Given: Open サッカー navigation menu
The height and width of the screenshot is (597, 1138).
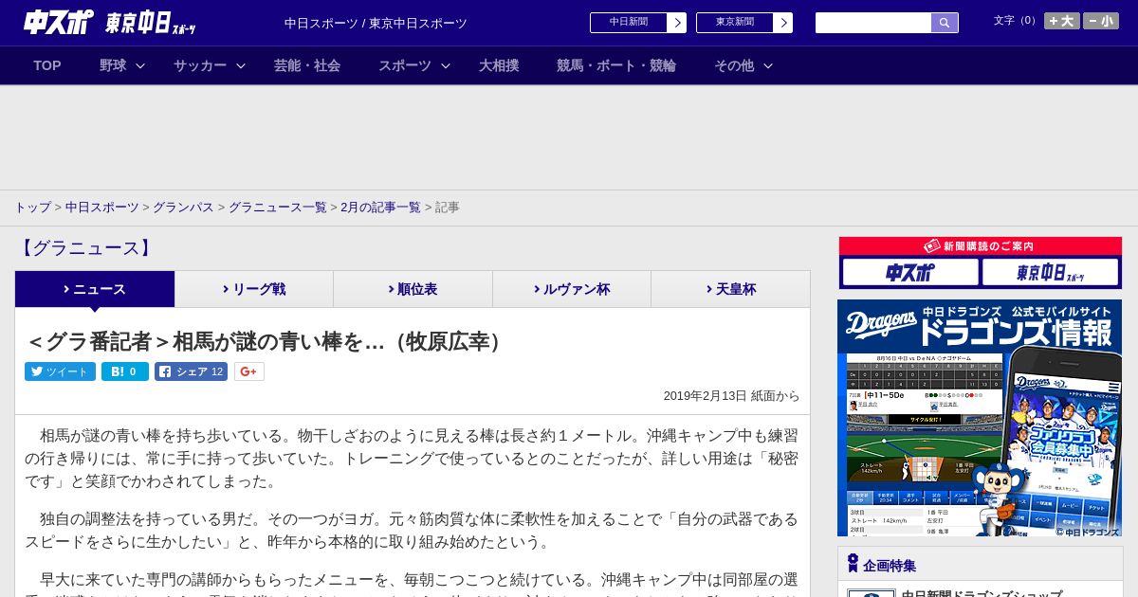Looking at the screenshot, I should 200,65.
